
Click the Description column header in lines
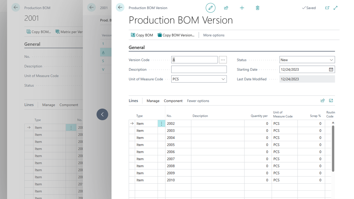point(200,116)
